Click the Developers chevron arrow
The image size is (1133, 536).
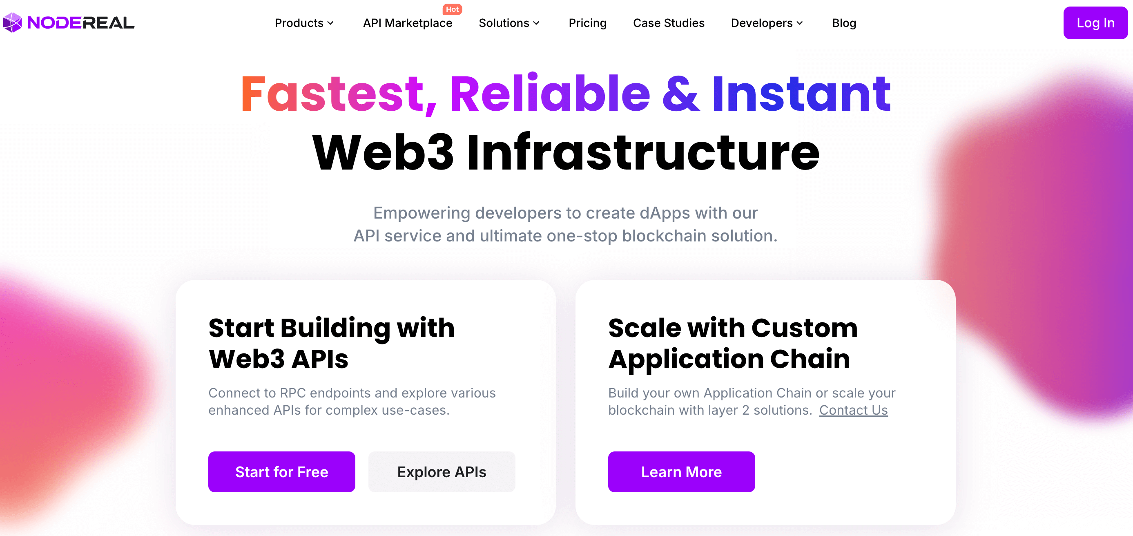coord(800,23)
